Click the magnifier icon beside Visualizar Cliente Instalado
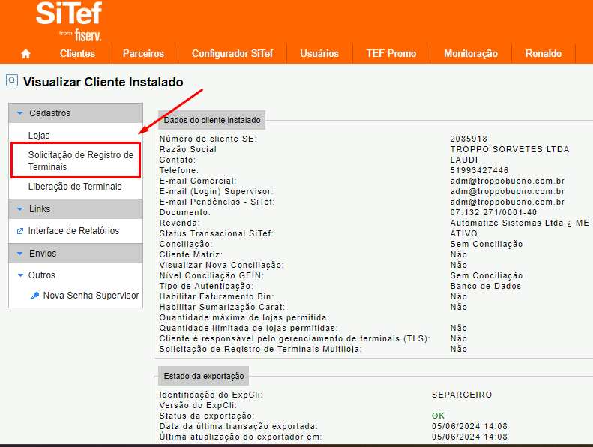The image size is (593, 447). (x=12, y=80)
